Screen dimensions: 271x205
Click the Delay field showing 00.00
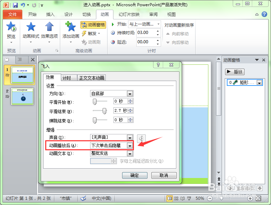pyautogui.click(x=146, y=42)
